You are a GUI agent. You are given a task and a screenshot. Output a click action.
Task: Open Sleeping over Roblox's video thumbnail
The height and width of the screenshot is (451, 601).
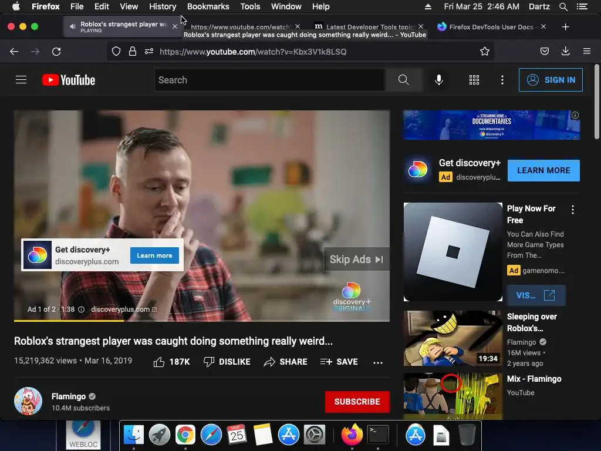coord(453,338)
